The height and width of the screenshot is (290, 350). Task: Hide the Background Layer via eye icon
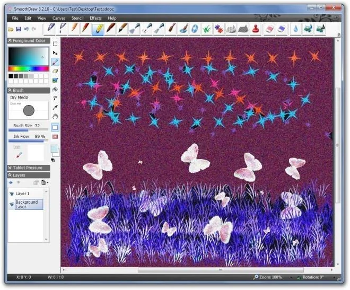coord(12,204)
